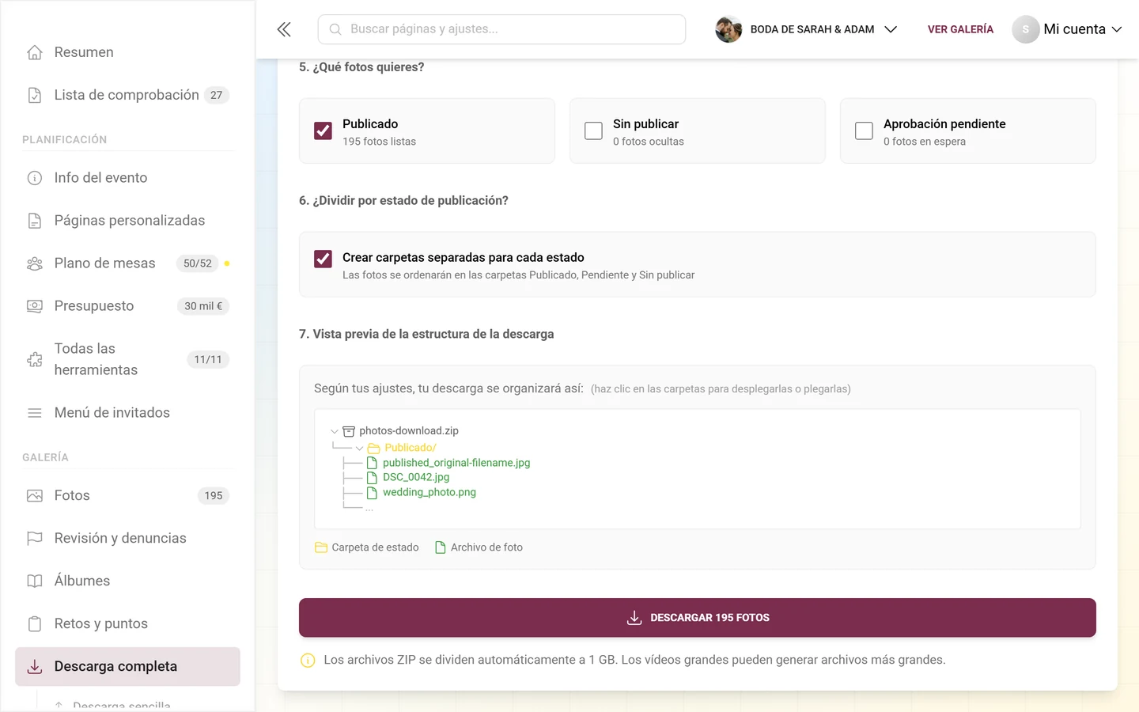Click the Revisión y denuncias flag icon
This screenshot has height=712, width=1139.
coord(35,539)
